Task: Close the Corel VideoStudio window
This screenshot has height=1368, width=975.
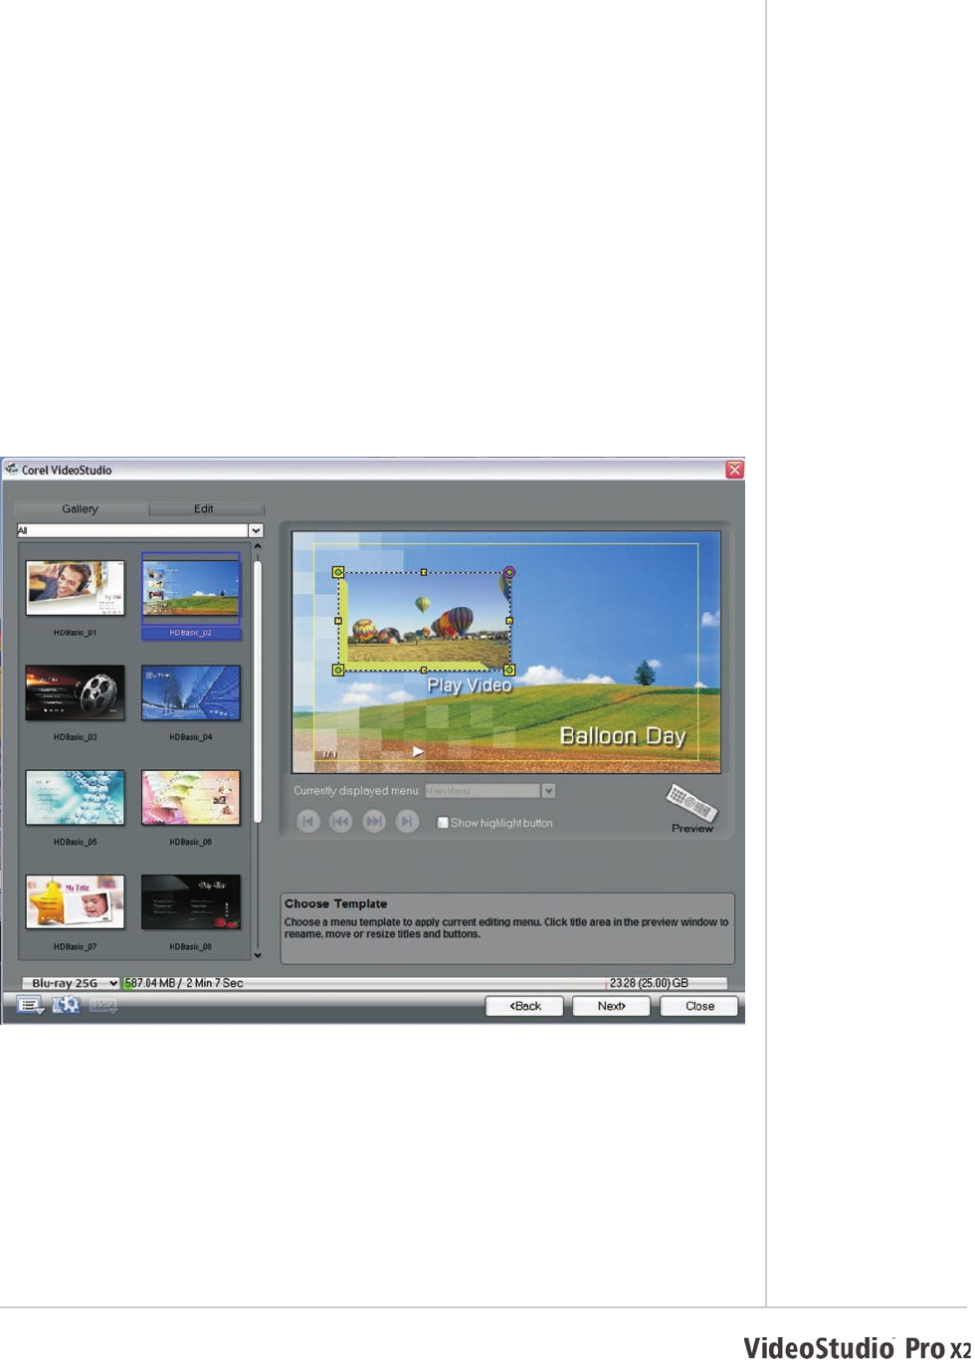Action: 734,470
